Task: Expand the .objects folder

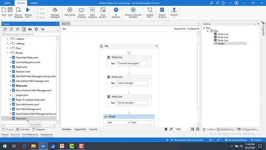Action: (x=7, y=39)
